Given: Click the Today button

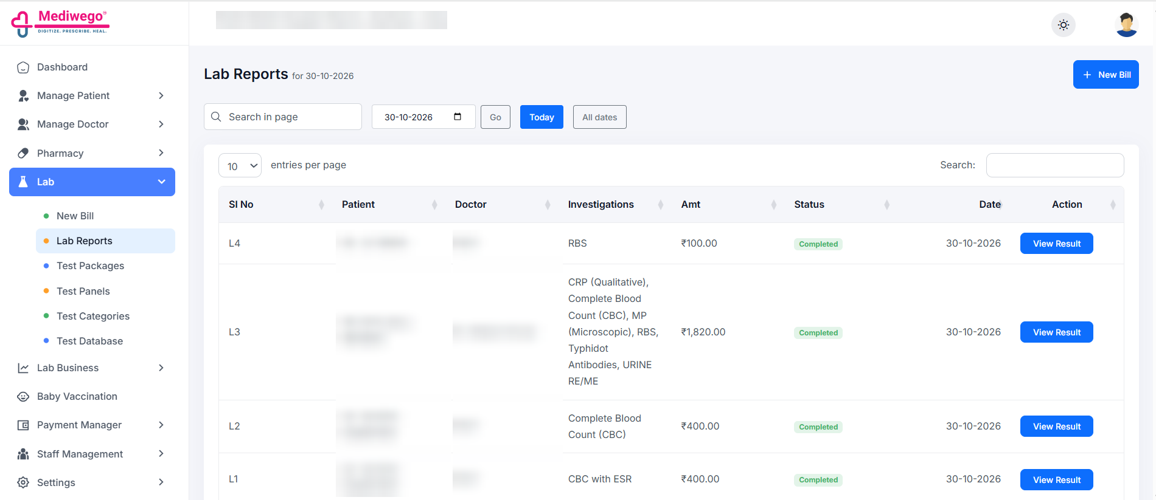Looking at the screenshot, I should click(x=541, y=117).
